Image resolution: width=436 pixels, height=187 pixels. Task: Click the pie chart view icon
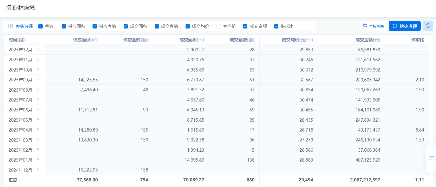[x=428, y=26]
